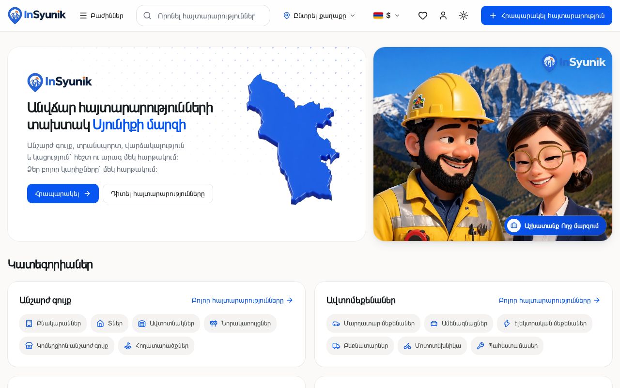Click the worker characters banner image
The image size is (620, 388).
tap(493, 144)
